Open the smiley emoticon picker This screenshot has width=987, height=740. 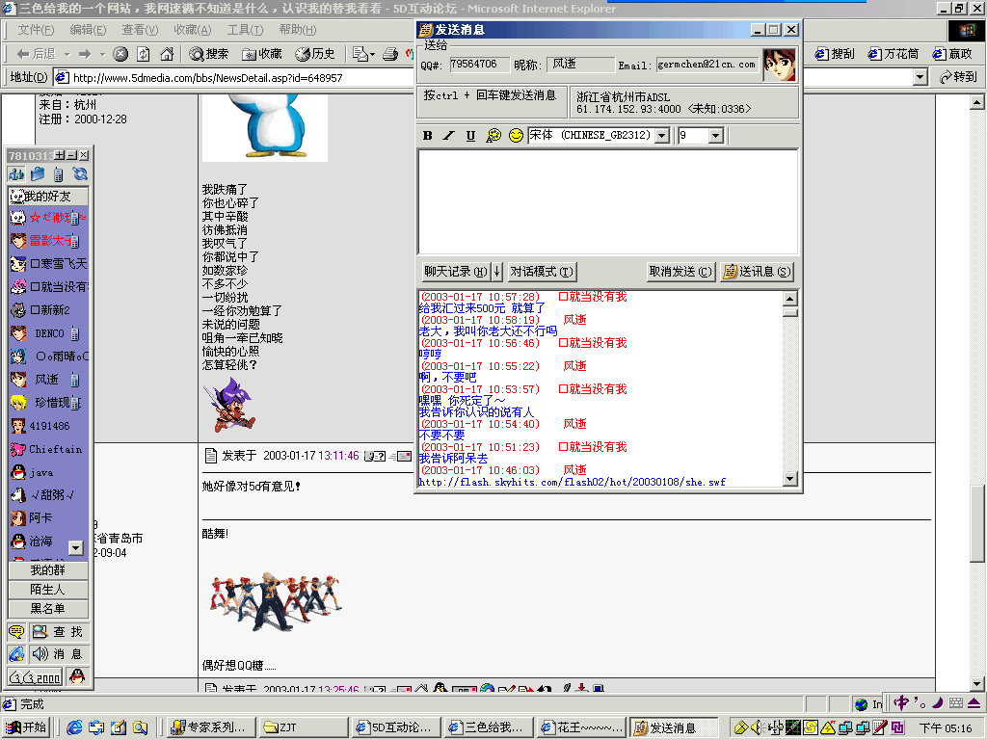point(516,136)
